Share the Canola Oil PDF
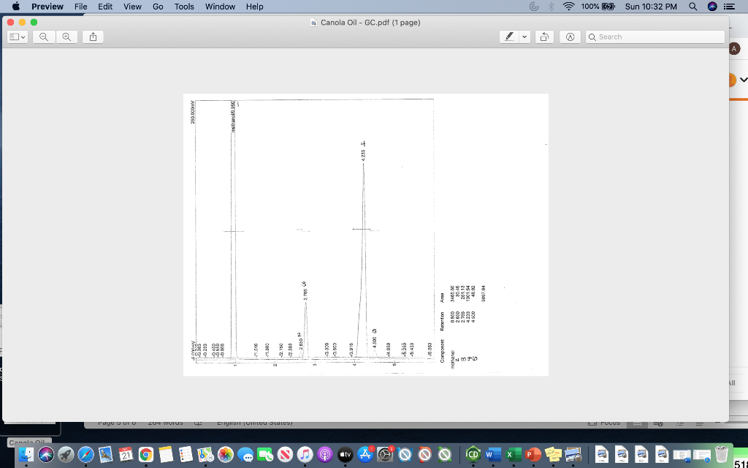This screenshot has height=468, width=748. [x=93, y=37]
